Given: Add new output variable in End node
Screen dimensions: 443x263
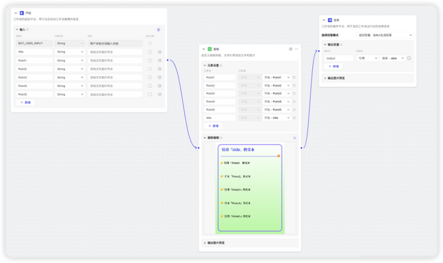Looking at the screenshot, I should tap(334, 66).
